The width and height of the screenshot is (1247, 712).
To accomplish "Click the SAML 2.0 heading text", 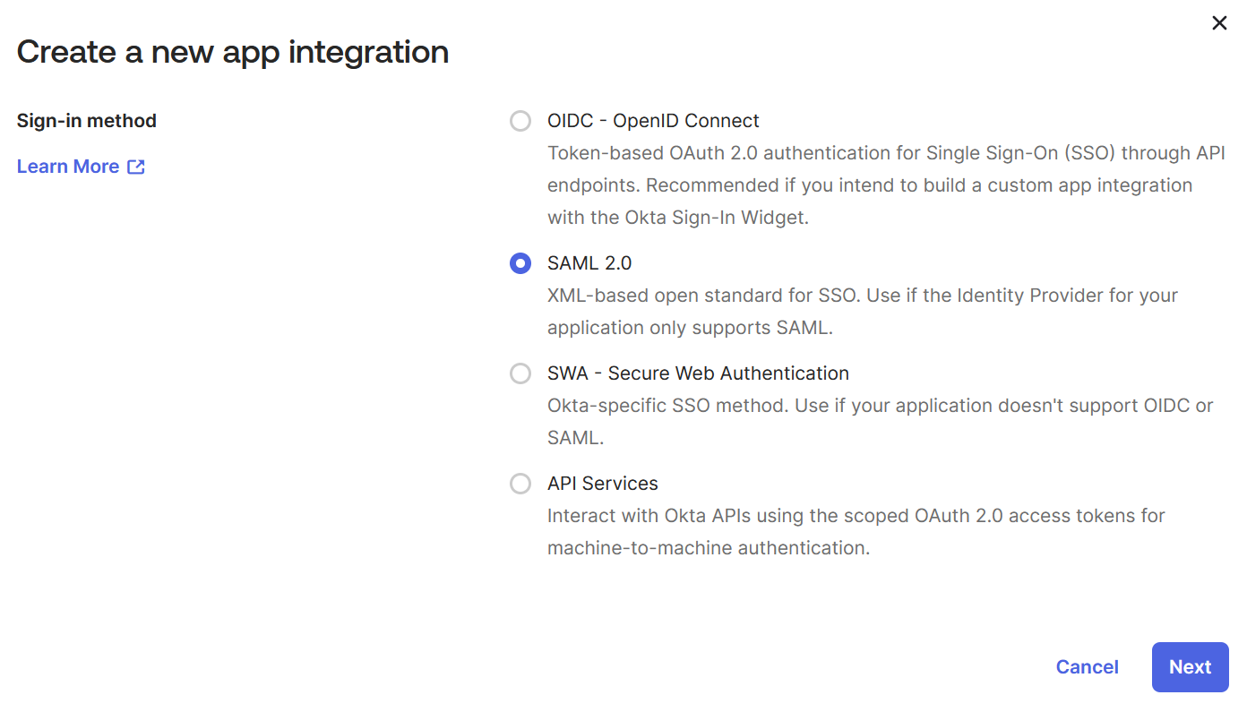I will (x=589, y=262).
